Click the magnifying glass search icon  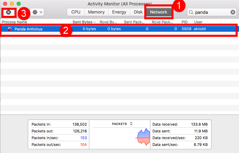click(x=191, y=12)
